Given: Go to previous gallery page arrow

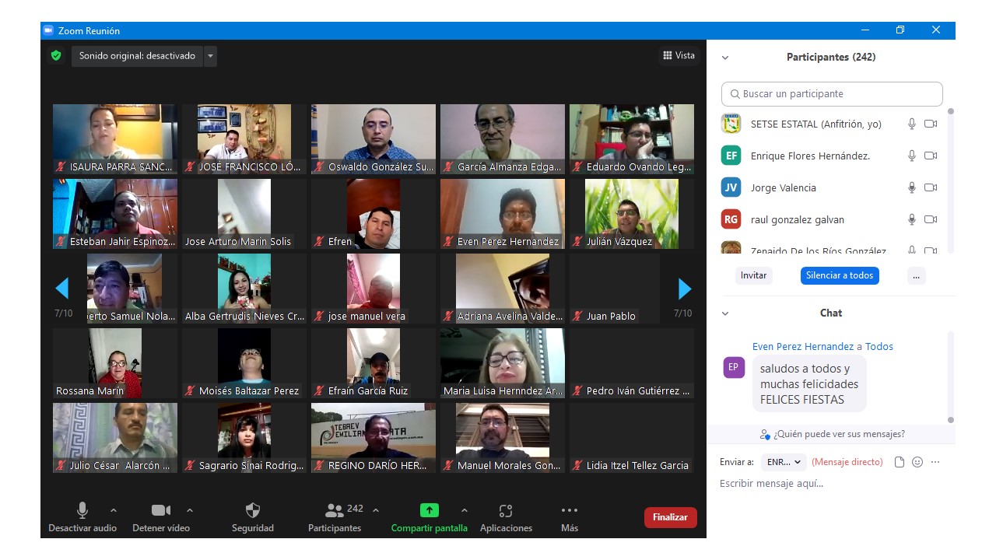Looking at the screenshot, I should pyautogui.click(x=62, y=289).
